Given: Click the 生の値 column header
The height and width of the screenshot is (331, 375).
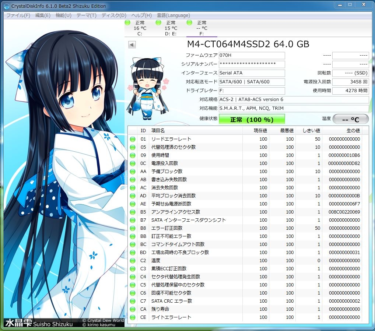Looking at the screenshot, I should [x=342, y=130].
